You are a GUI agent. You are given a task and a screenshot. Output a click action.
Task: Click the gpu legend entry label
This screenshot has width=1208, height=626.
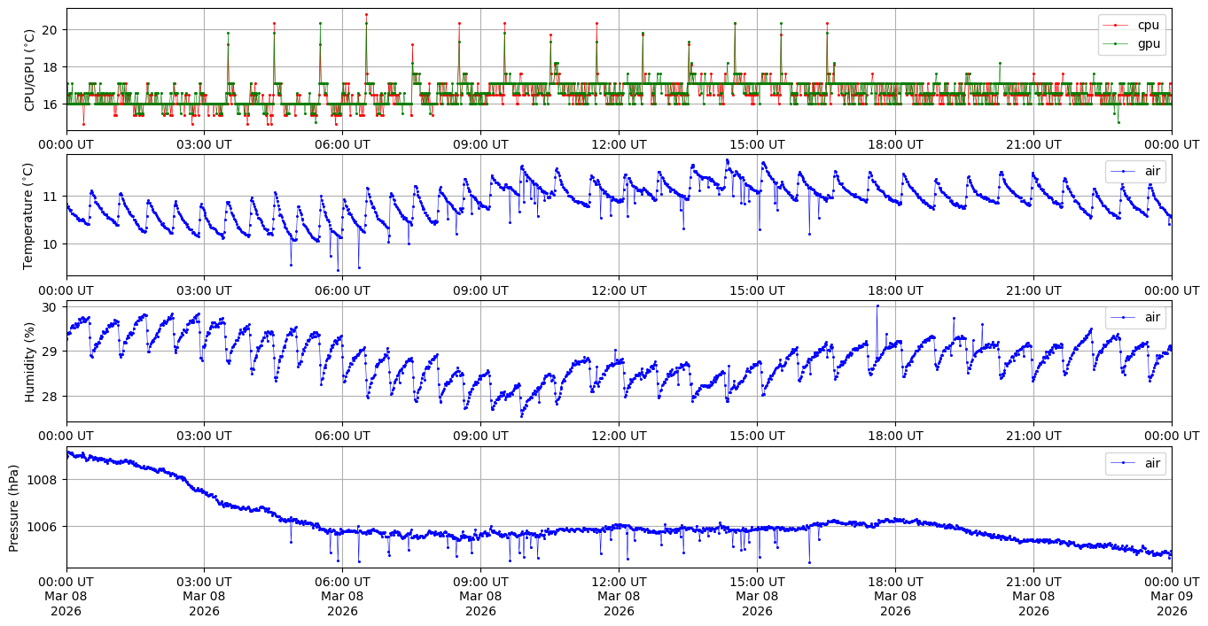point(1149,43)
